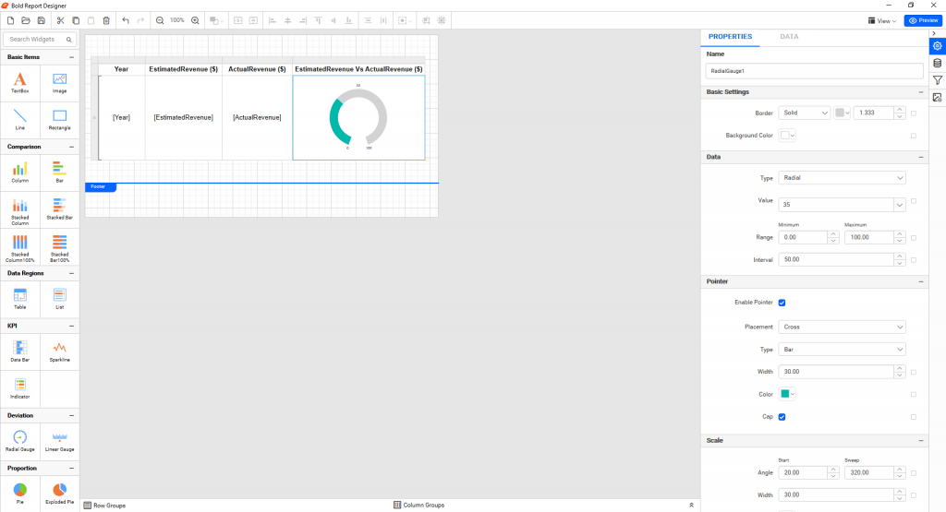Screen dimensions: 946x512
Task: Toggle the expression box beside Pointer Width
Action: (x=914, y=373)
